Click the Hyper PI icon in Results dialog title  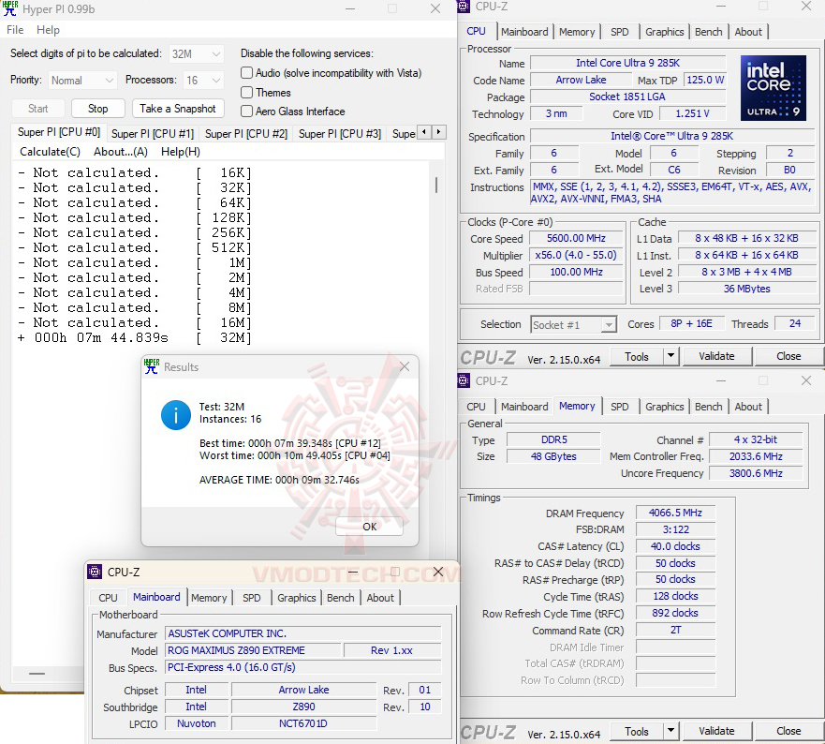point(152,366)
